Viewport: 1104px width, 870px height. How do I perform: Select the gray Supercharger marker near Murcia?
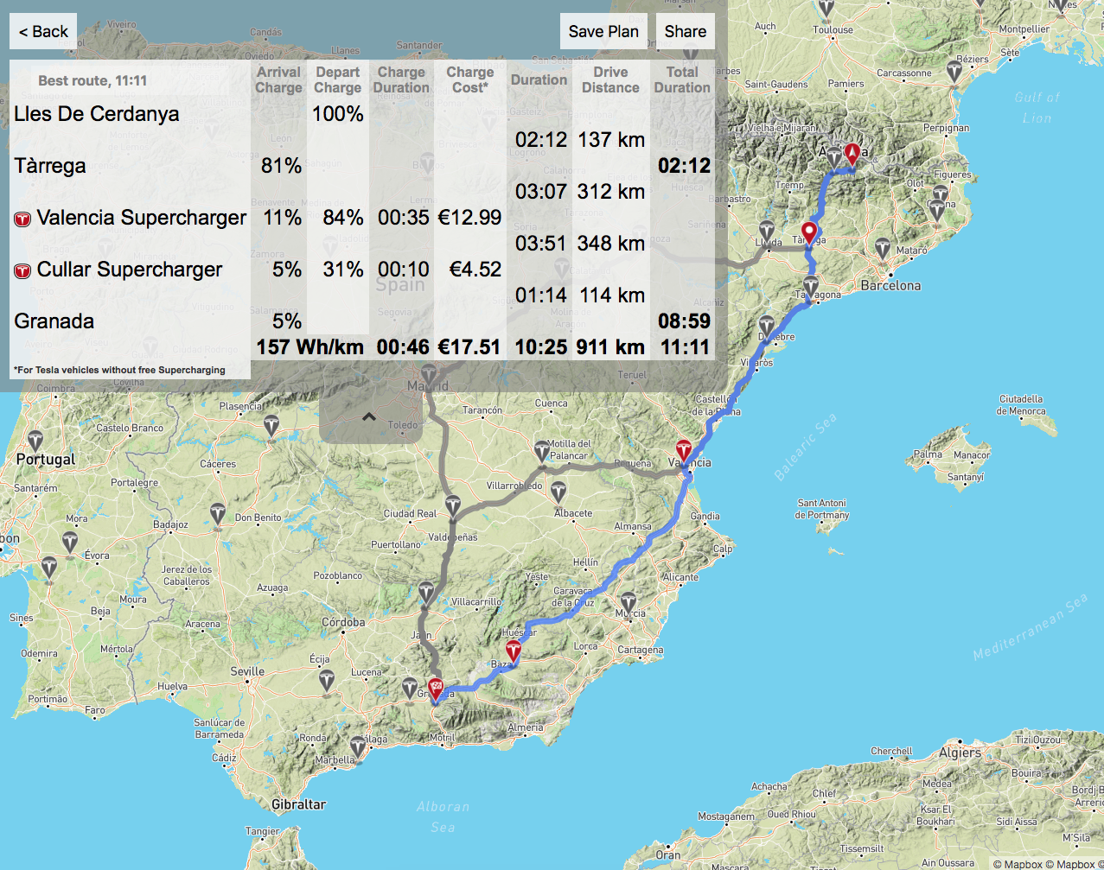pyautogui.click(x=629, y=602)
